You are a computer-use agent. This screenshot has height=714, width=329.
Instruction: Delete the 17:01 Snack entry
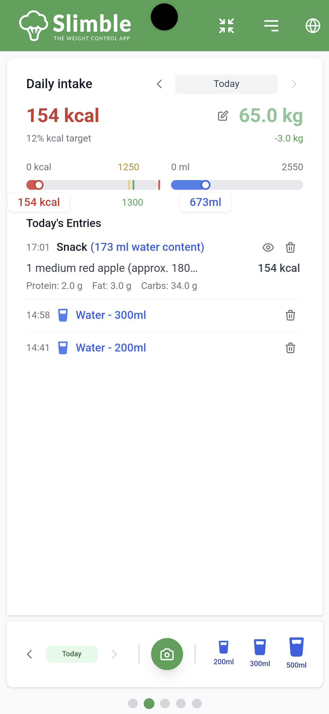click(290, 247)
